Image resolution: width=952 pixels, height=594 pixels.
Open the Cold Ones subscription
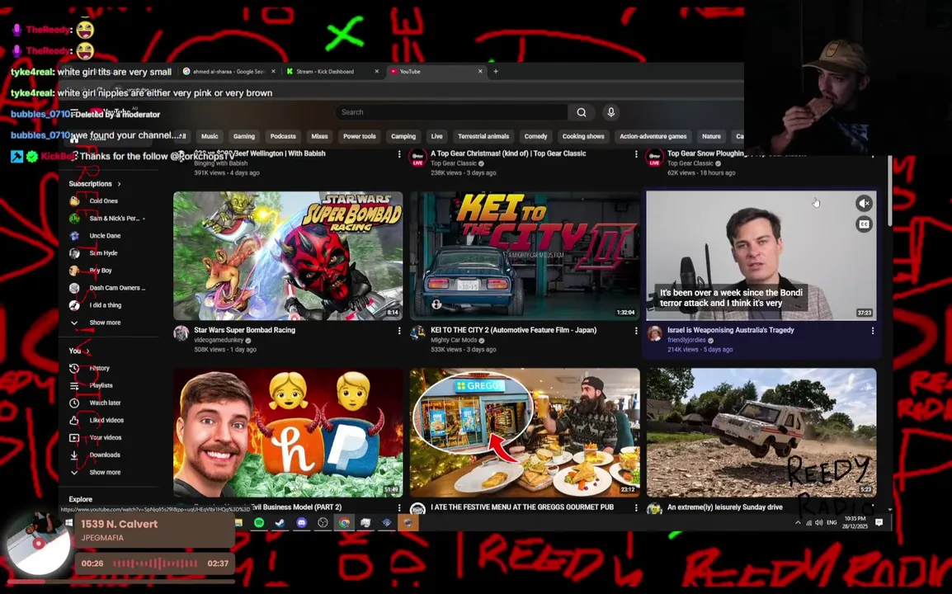point(103,201)
